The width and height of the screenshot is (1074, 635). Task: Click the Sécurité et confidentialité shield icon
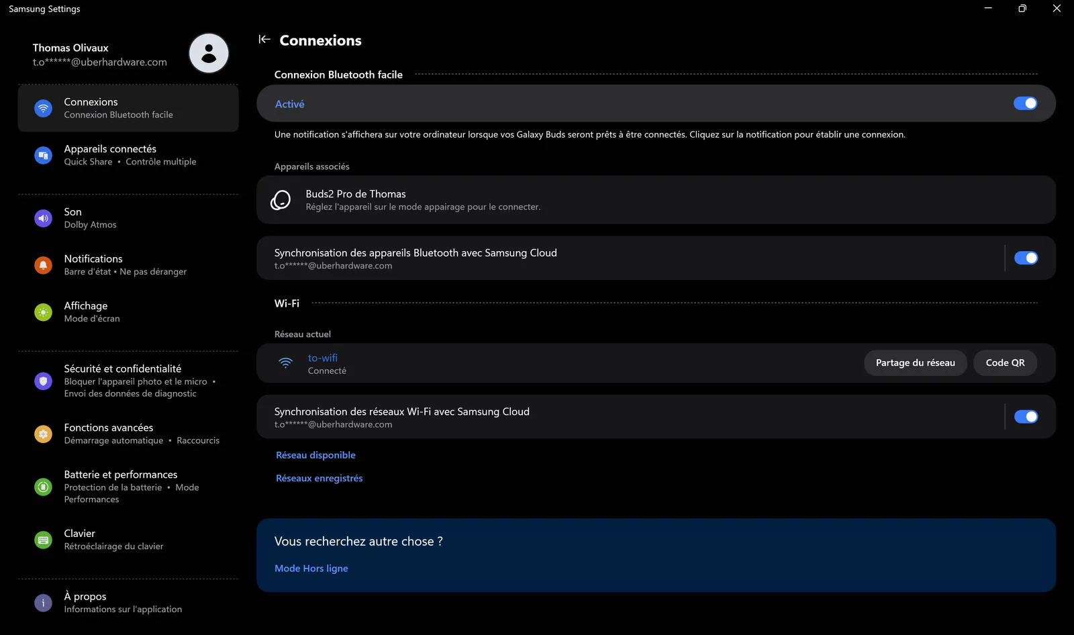[43, 381]
